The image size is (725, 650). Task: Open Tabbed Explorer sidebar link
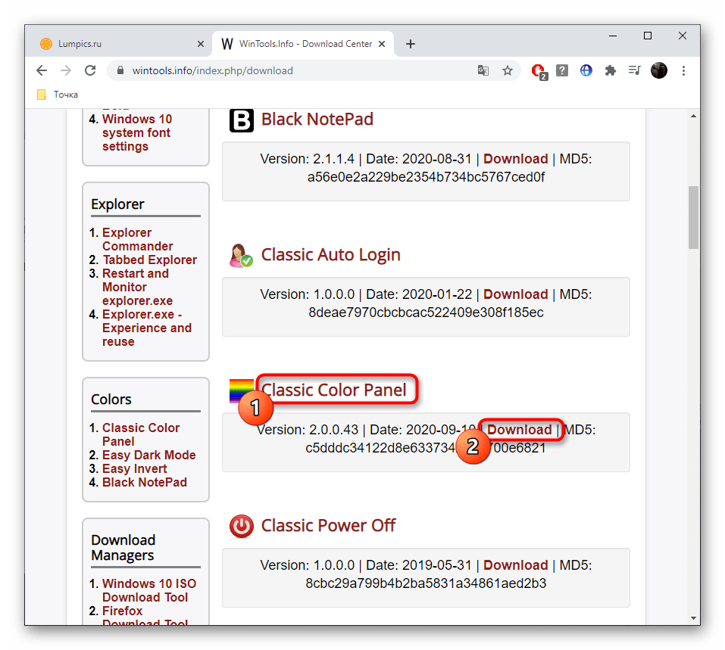pos(149,260)
